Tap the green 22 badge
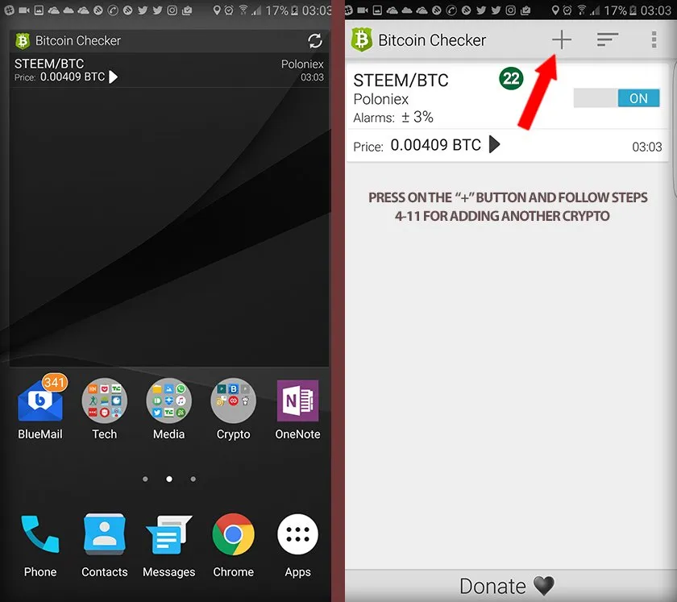The image size is (677, 602). tap(511, 79)
